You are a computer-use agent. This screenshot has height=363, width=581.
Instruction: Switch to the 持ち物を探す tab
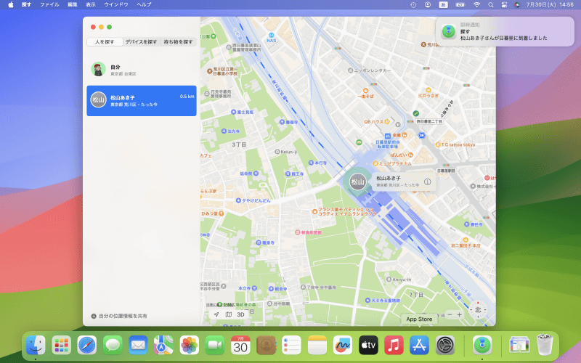point(178,42)
